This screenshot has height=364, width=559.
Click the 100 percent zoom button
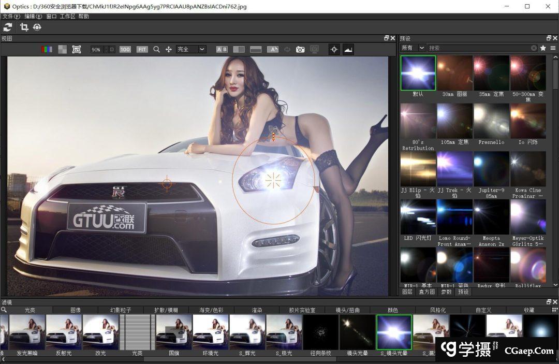coord(125,49)
